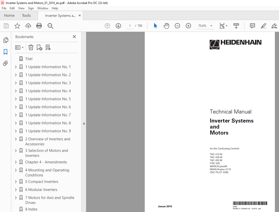Add a sticky note comment

coord(252,26)
